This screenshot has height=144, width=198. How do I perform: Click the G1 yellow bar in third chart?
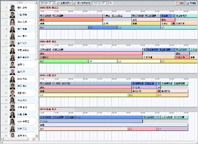(84, 95)
